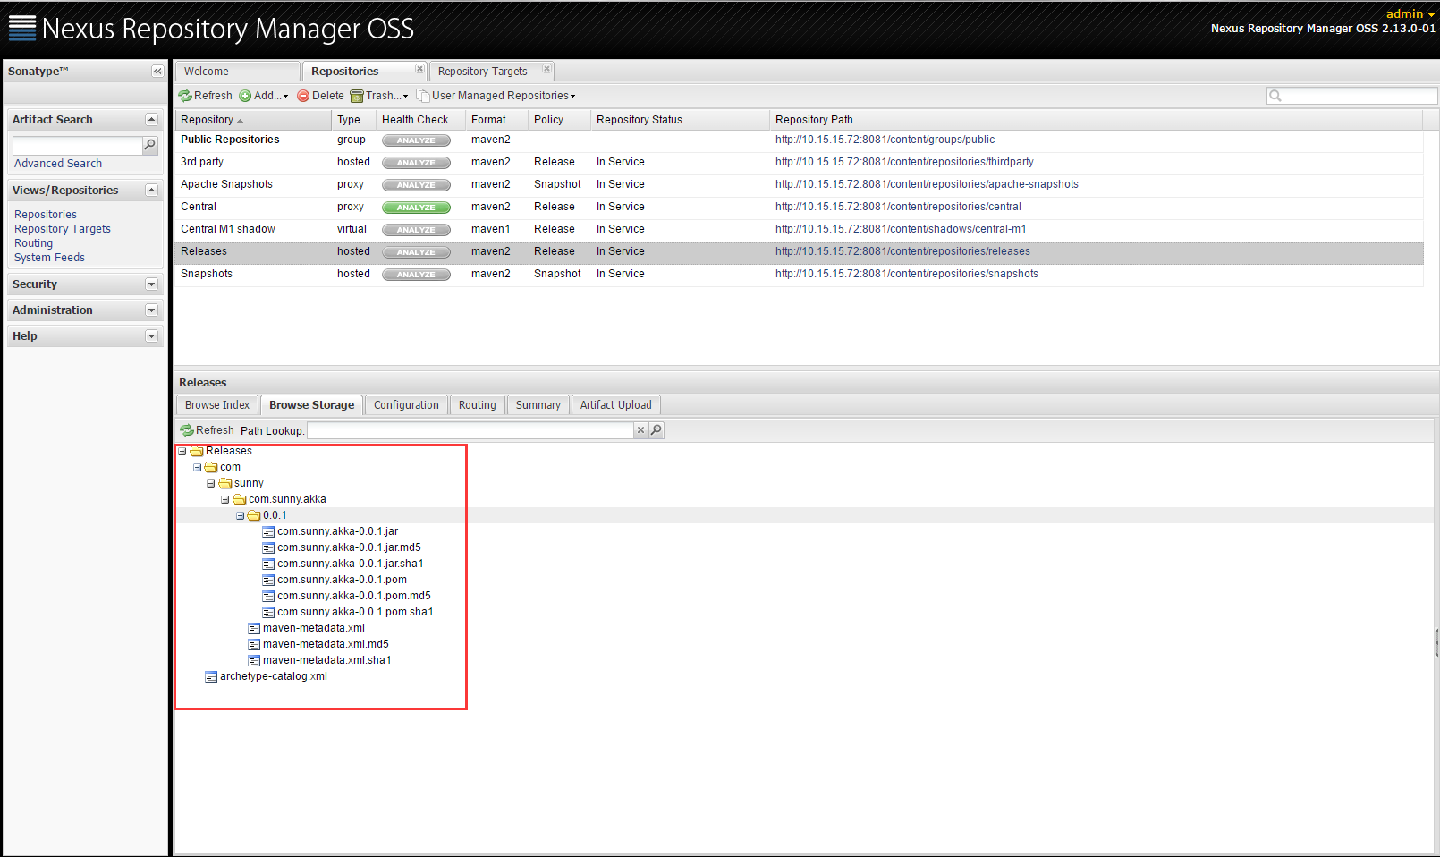This screenshot has height=857, width=1440.
Task: Open the admin user menu
Action: point(1410,13)
